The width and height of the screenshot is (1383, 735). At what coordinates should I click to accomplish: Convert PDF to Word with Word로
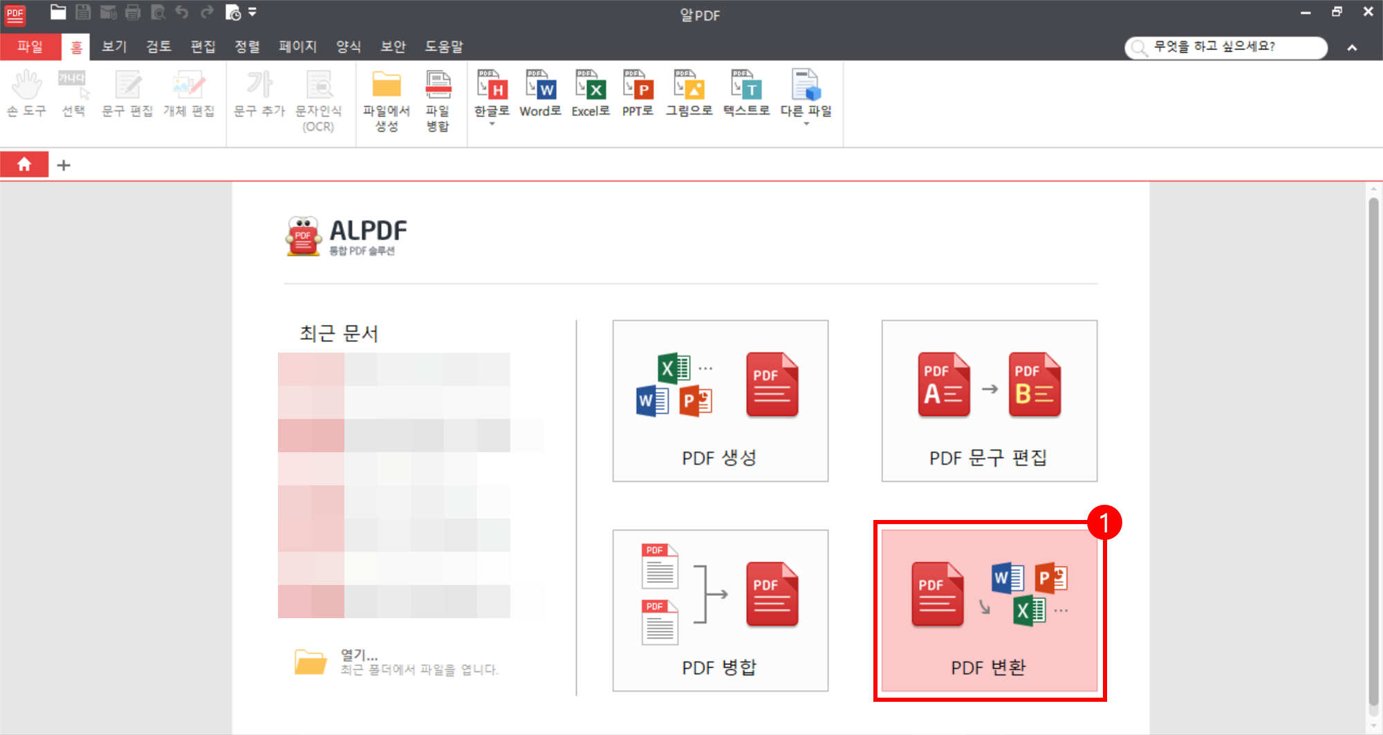click(540, 93)
